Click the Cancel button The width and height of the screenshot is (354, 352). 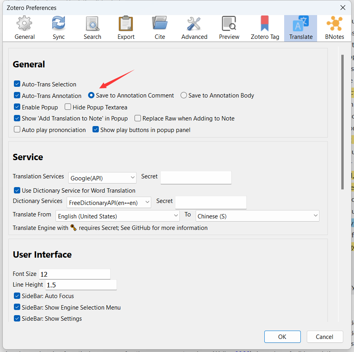click(325, 337)
